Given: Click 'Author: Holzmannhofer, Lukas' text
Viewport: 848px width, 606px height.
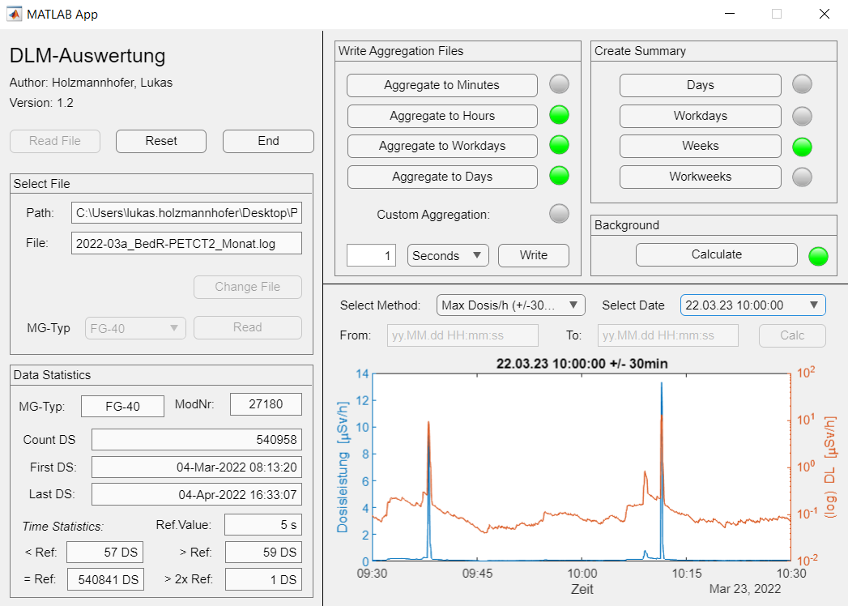Looking at the screenshot, I should point(91,83).
